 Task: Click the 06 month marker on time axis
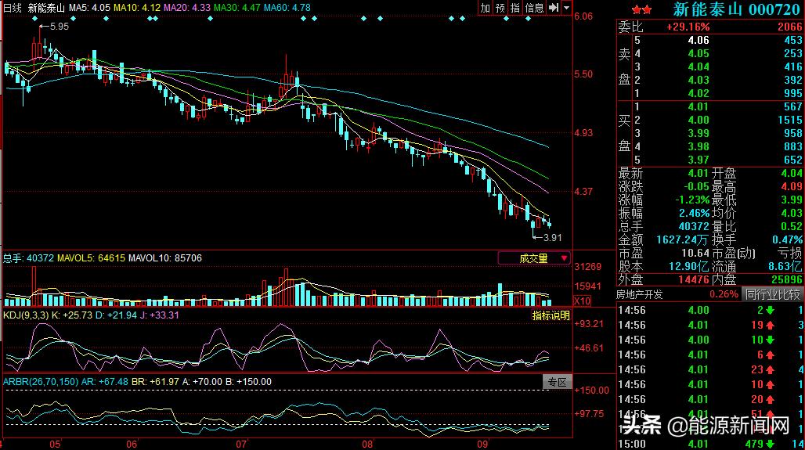point(132,445)
